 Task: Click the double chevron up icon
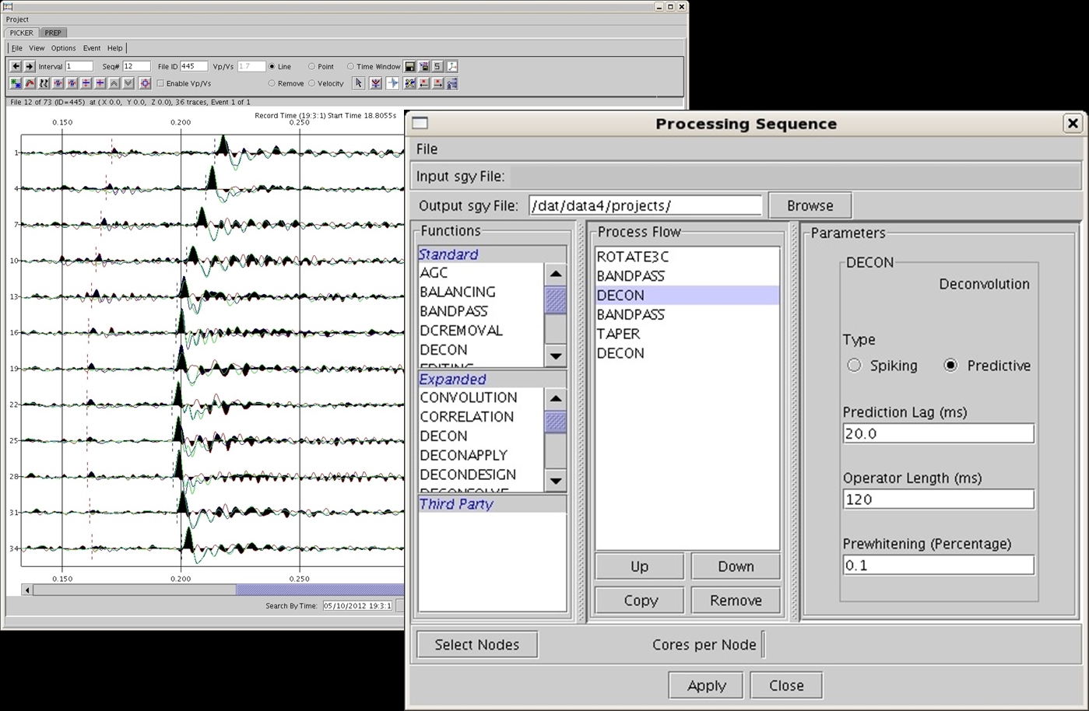[114, 83]
